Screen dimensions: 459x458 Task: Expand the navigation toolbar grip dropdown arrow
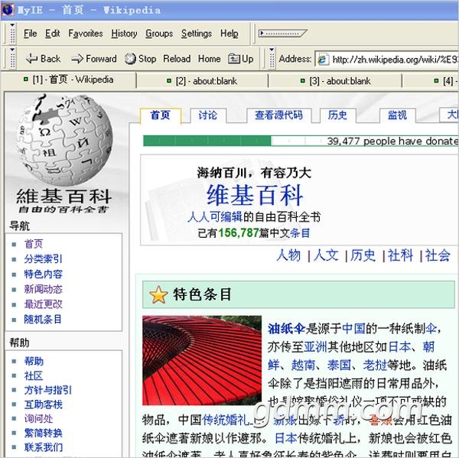pos(12,50)
